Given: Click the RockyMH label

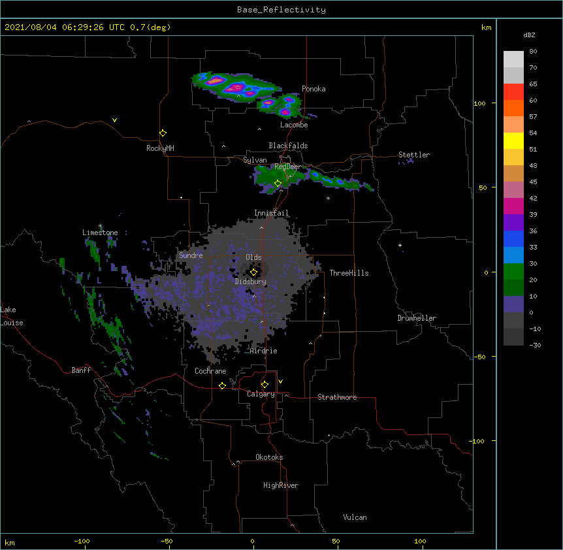Looking at the screenshot, I should click(x=160, y=148).
